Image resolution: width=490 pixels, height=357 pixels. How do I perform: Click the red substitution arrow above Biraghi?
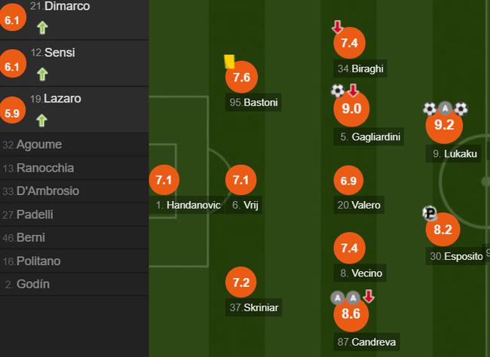coord(337,27)
